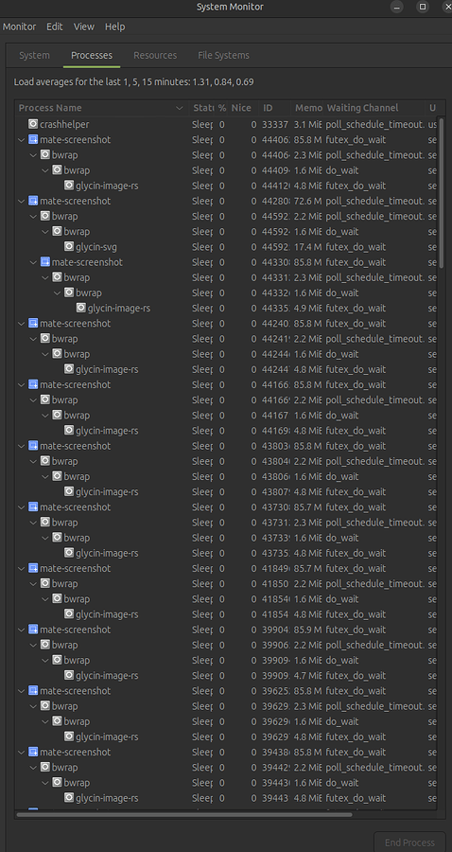Click icon of glycin-image-rs with ID starting 43735
Image resolution: width=452 pixels, height=852 pixels.
click(x=69, y=553)
